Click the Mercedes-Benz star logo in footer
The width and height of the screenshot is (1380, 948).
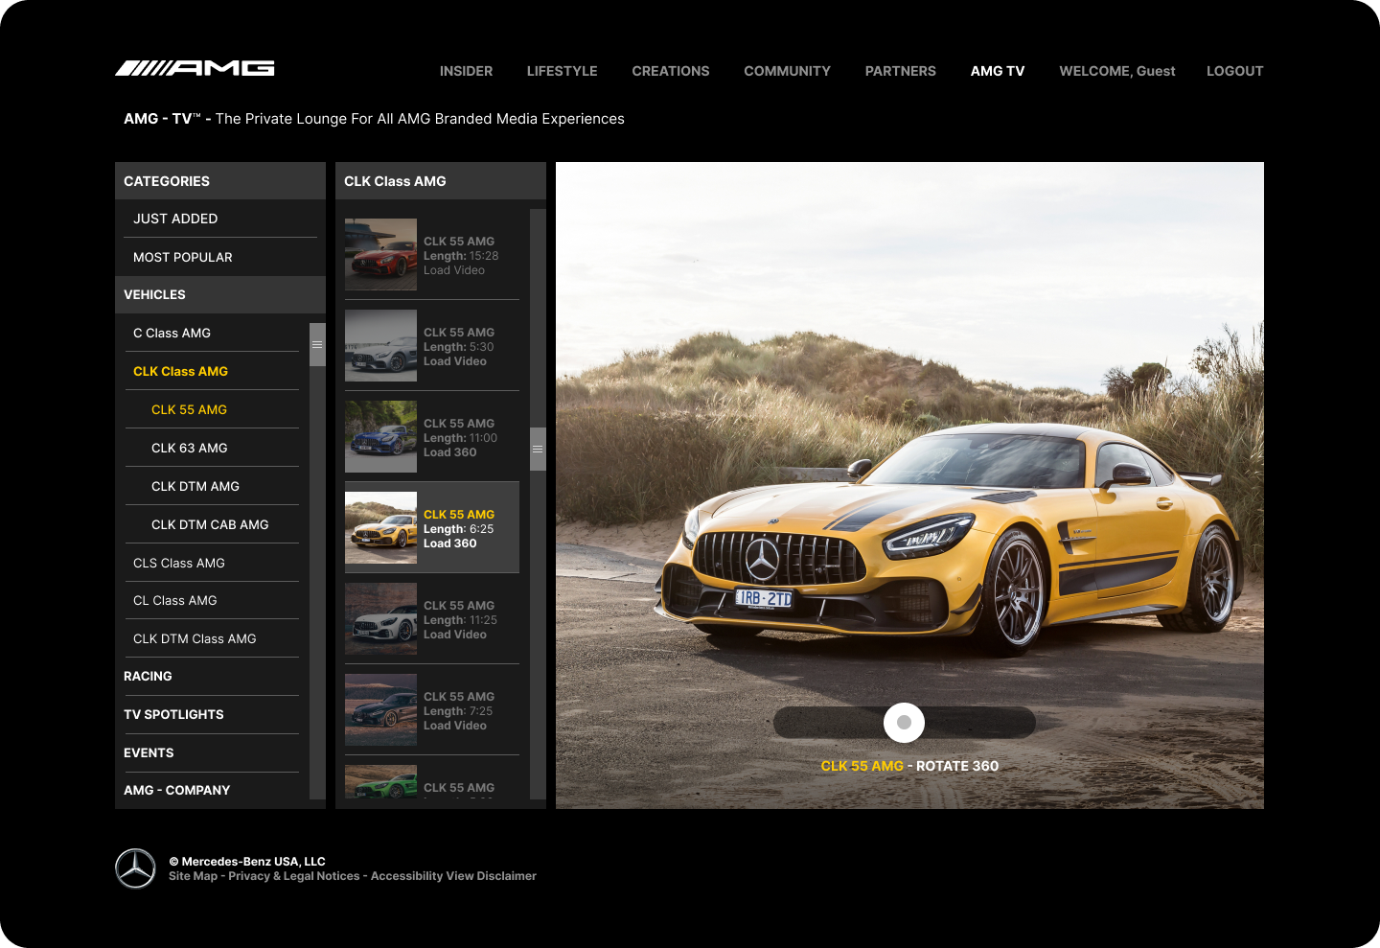(x=135, y=868)
